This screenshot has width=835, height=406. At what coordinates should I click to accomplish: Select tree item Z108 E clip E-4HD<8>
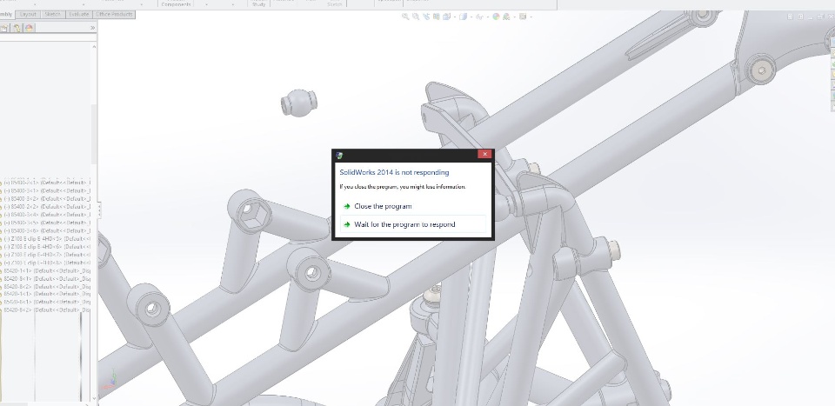point(47,263)
